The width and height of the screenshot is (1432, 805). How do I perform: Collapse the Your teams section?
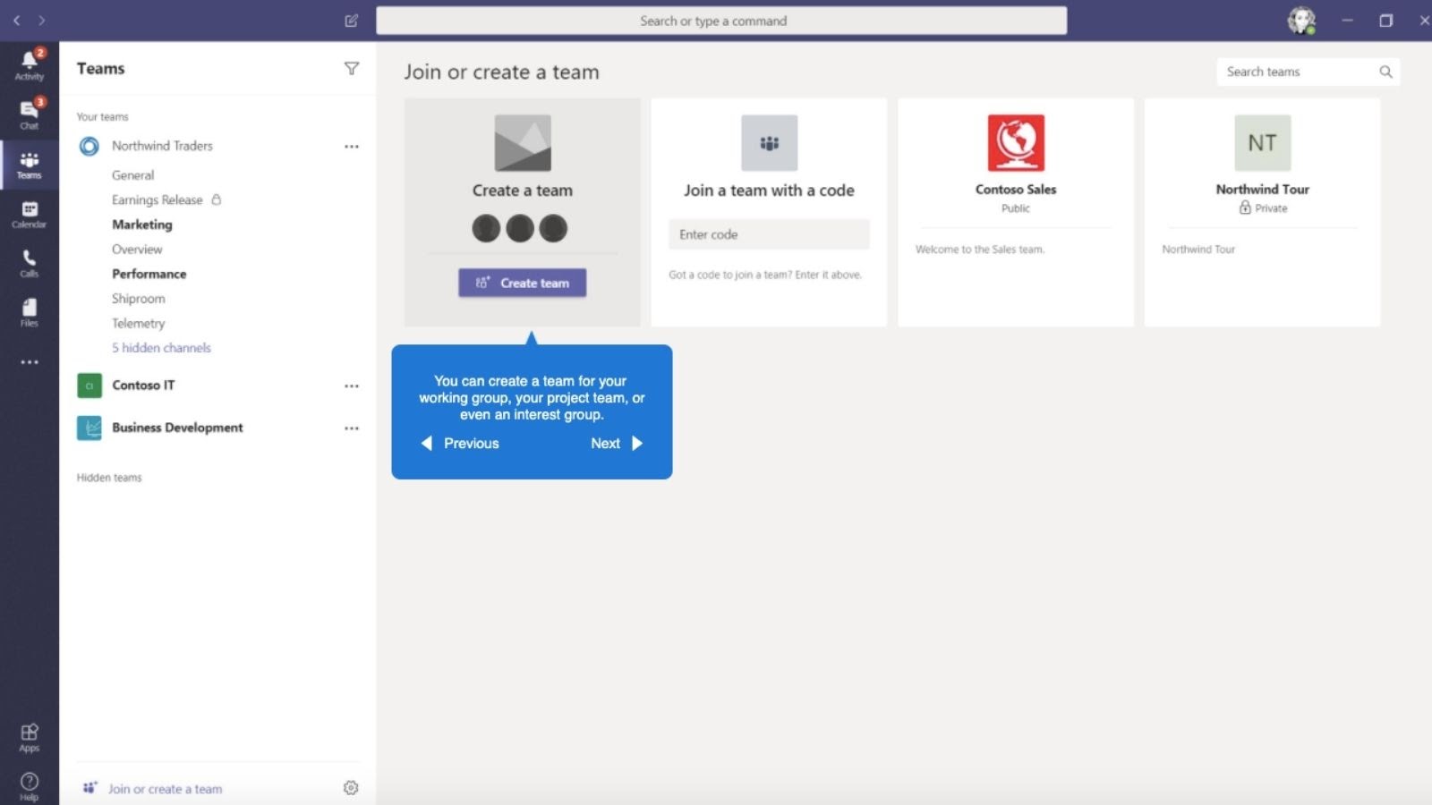pyautogui.click(x=102, y=117)
